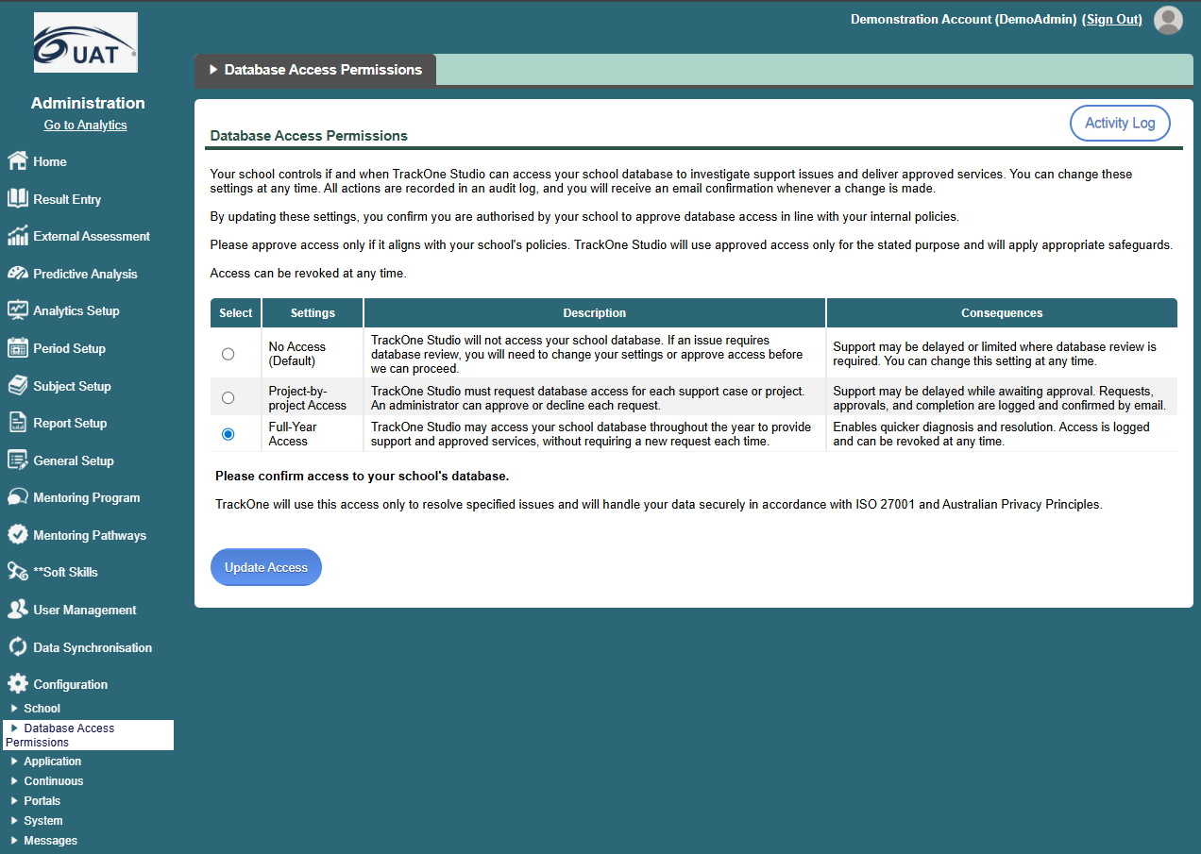Click the Mentoring Pathways badge icon
Image resolution: width=1201 pixels, height=854 pixels.
(x=17, y=535)
